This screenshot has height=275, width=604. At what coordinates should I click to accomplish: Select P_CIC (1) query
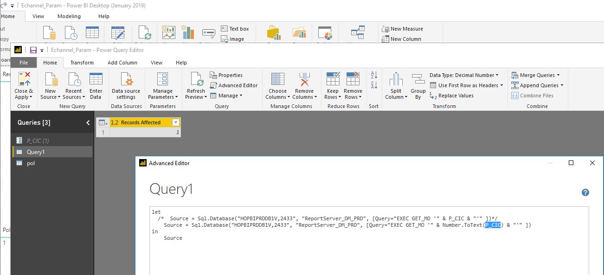coord(52,141)
